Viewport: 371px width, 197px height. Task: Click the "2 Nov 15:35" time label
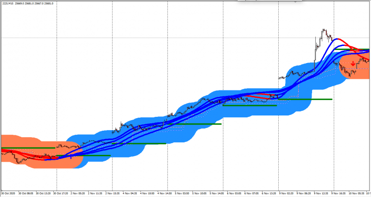point(113,193)
